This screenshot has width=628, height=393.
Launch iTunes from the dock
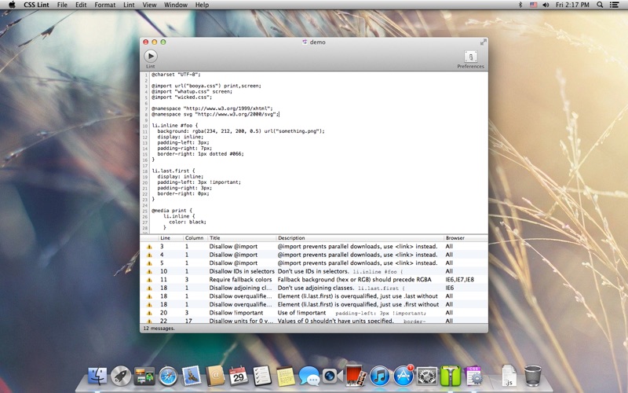point(380,376)
